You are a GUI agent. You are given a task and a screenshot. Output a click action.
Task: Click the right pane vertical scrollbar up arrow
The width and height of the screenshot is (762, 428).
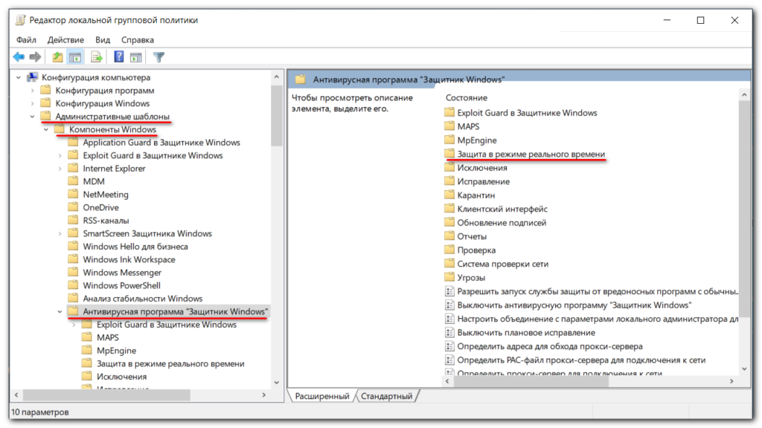pos(744,95)
